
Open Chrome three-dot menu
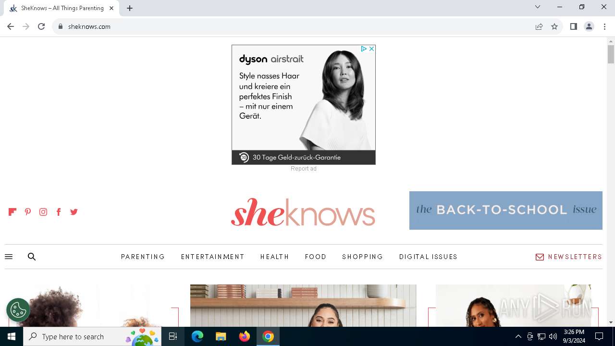(x=604, y=26)
